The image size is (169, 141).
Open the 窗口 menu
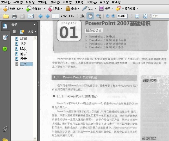104,2
